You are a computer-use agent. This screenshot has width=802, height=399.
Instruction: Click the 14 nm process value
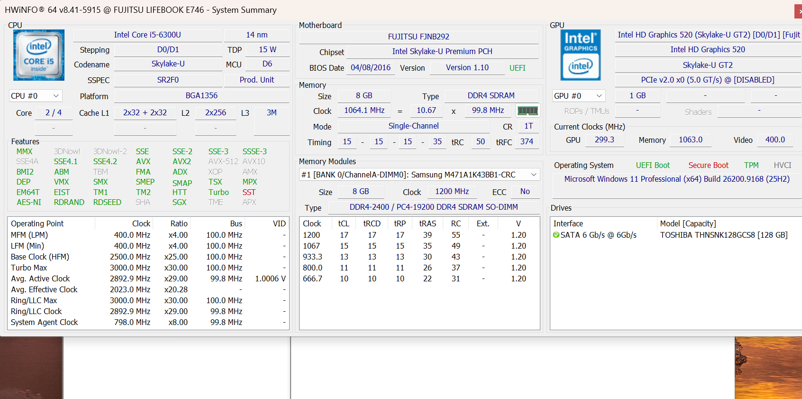257,35
